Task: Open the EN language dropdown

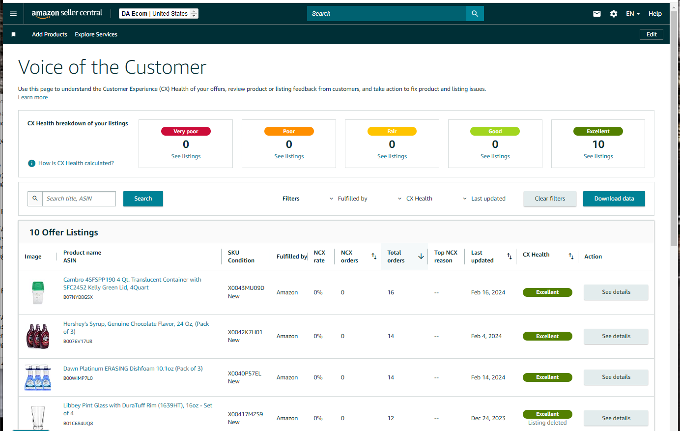Action: [633, 14]
